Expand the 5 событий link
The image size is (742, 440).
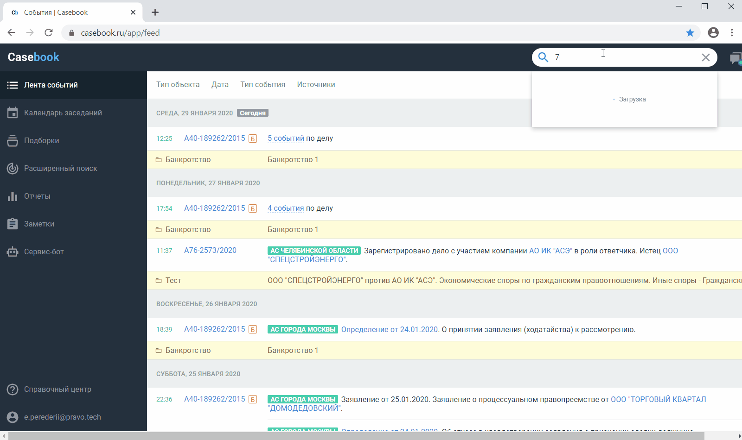click(286, 138)
